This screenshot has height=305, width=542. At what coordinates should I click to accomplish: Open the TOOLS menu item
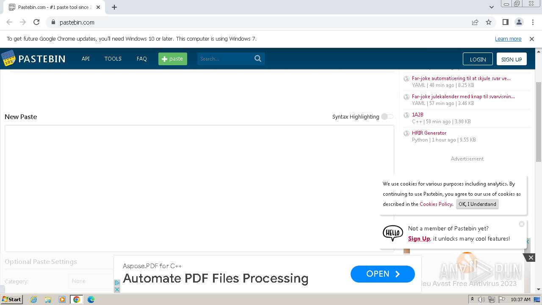coord(113,58)
